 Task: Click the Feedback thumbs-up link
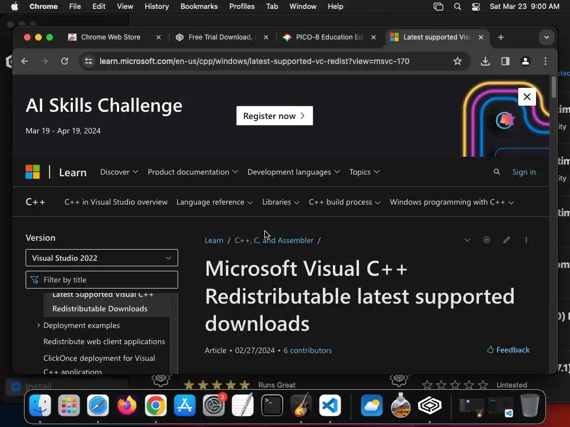coord(508,350)
